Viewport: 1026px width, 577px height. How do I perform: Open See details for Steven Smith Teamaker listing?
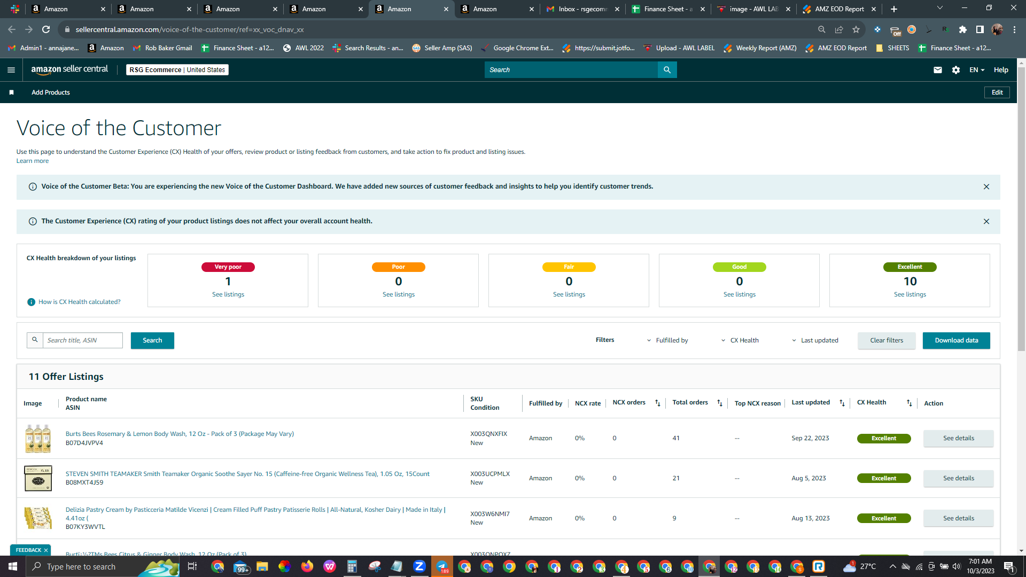959,478
